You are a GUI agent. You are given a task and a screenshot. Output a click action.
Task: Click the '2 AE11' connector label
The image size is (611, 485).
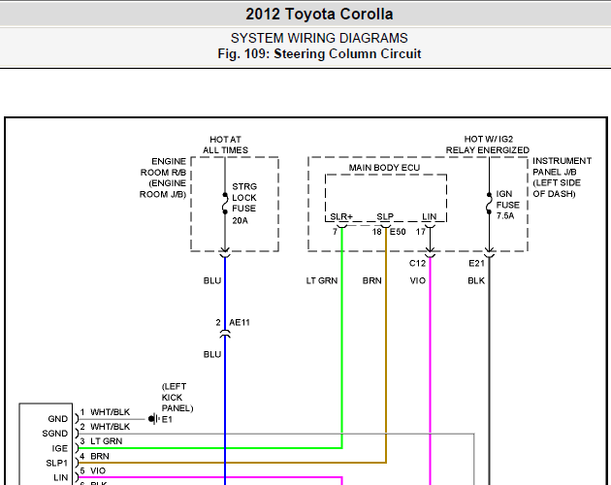click(233, 322)
